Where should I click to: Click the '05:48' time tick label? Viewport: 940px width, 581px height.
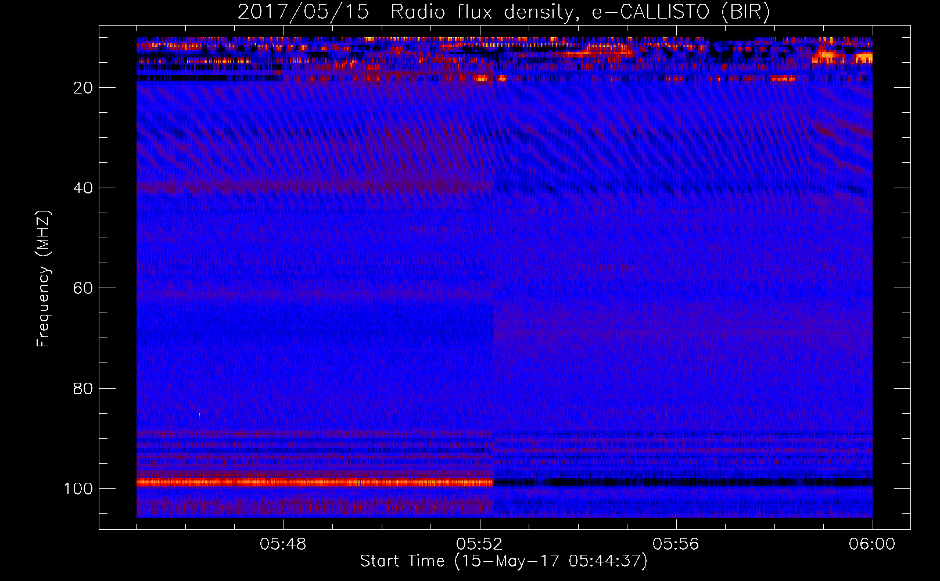tap(283, 544)
